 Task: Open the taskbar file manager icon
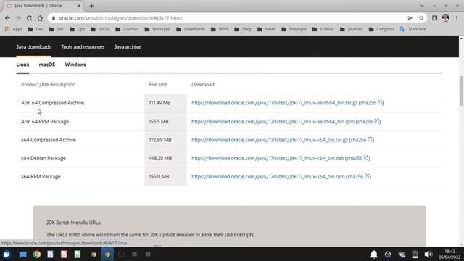coord(22,254)
